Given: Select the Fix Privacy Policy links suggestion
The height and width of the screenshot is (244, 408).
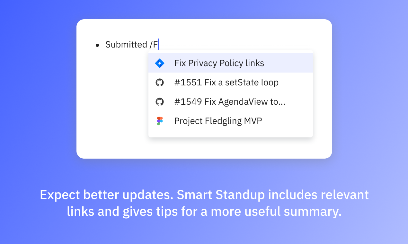Looking at the screenshot, I should click(x=219, y=63).
